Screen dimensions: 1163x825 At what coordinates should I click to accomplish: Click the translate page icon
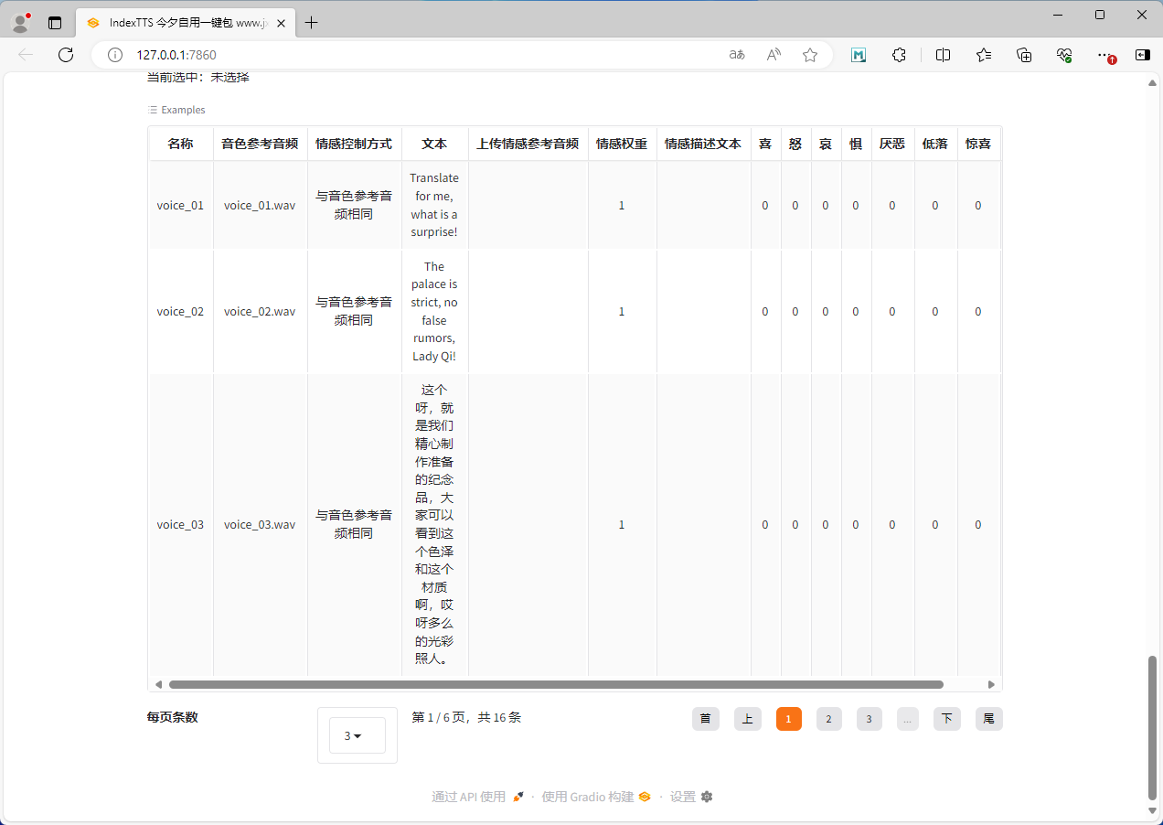click(737, 55)
